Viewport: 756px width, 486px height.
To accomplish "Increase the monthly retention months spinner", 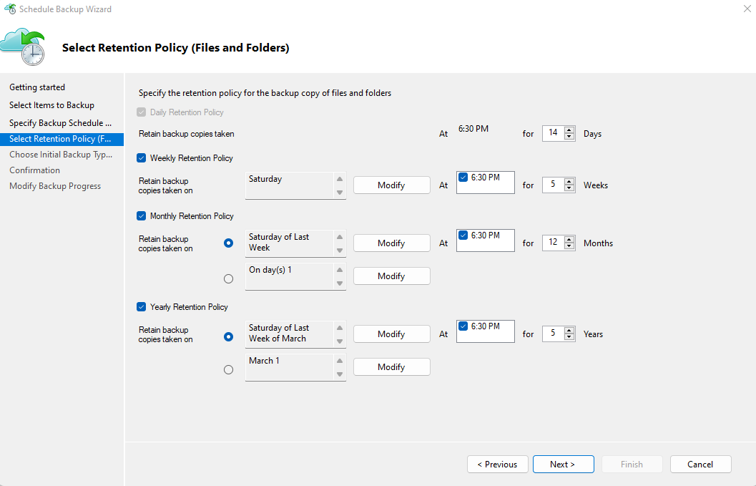I will pos(569,239).
